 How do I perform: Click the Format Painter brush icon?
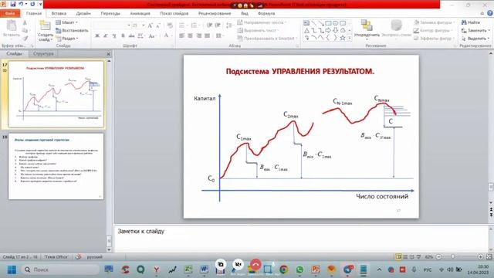(25, 39)
